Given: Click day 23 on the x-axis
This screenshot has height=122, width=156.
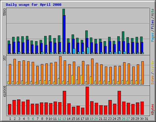Looking at the screenshot, I should tap(110, 119).
